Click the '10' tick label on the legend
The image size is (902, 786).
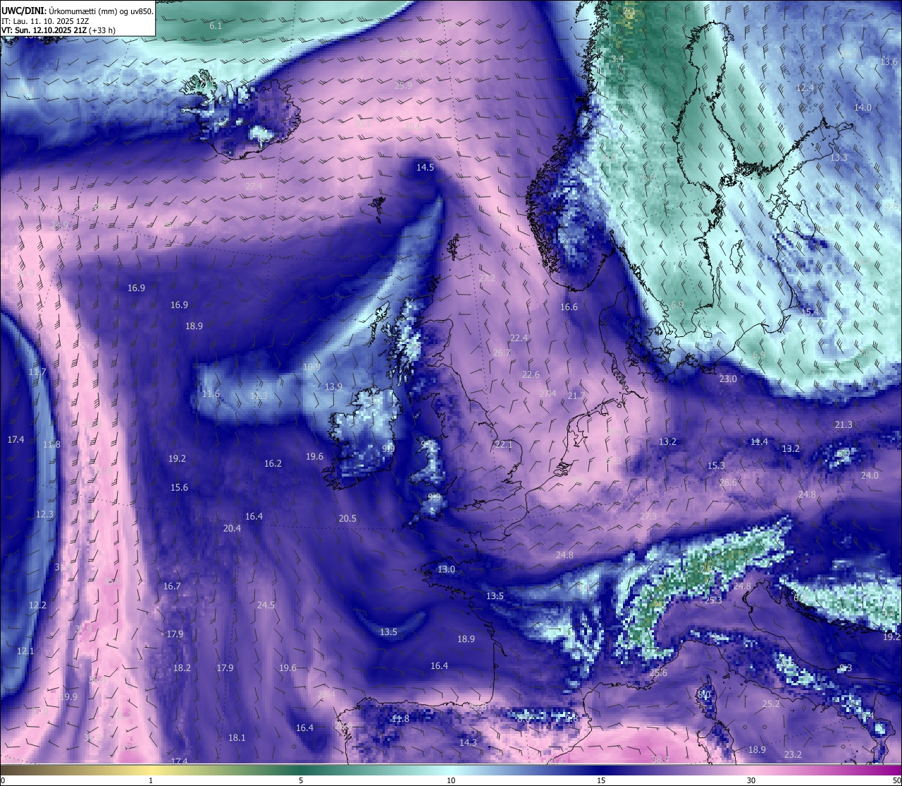coord(451,780)
